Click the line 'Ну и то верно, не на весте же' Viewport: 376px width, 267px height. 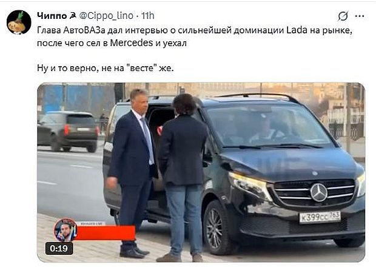coord(105,69)
